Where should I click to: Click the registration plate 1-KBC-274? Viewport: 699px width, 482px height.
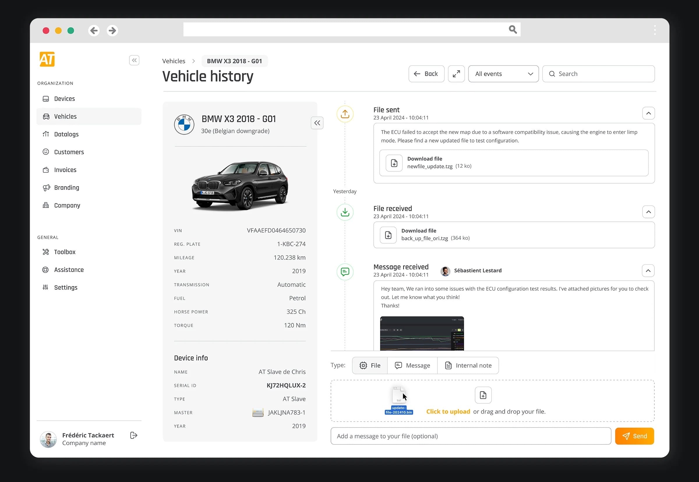291,244
